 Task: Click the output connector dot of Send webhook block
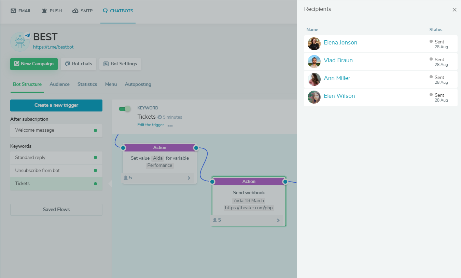tap(285, 182)
